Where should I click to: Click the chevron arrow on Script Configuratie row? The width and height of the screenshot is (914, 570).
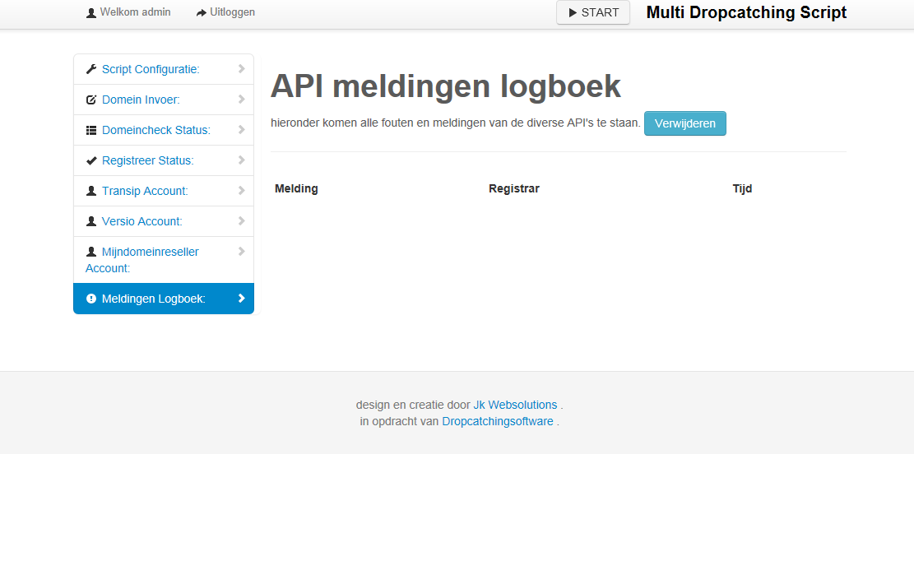coord(241,69)
